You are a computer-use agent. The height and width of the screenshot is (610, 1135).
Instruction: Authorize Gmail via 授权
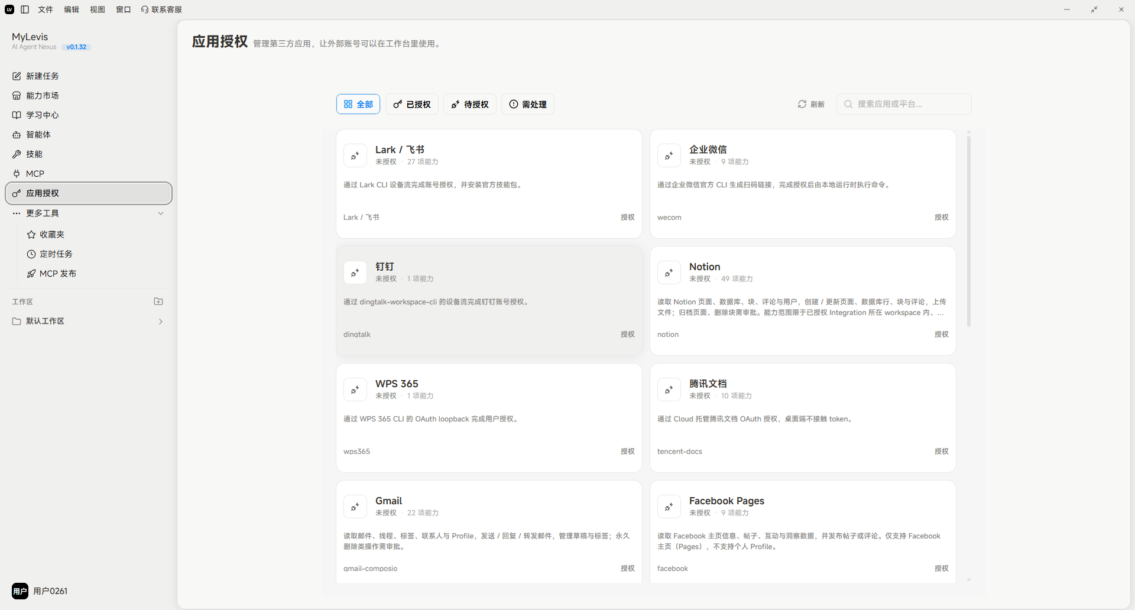pyautogui.click(x=628, y=569)
